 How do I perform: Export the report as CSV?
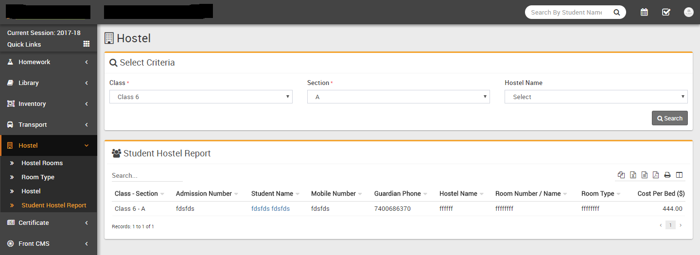tap(645, 175)
